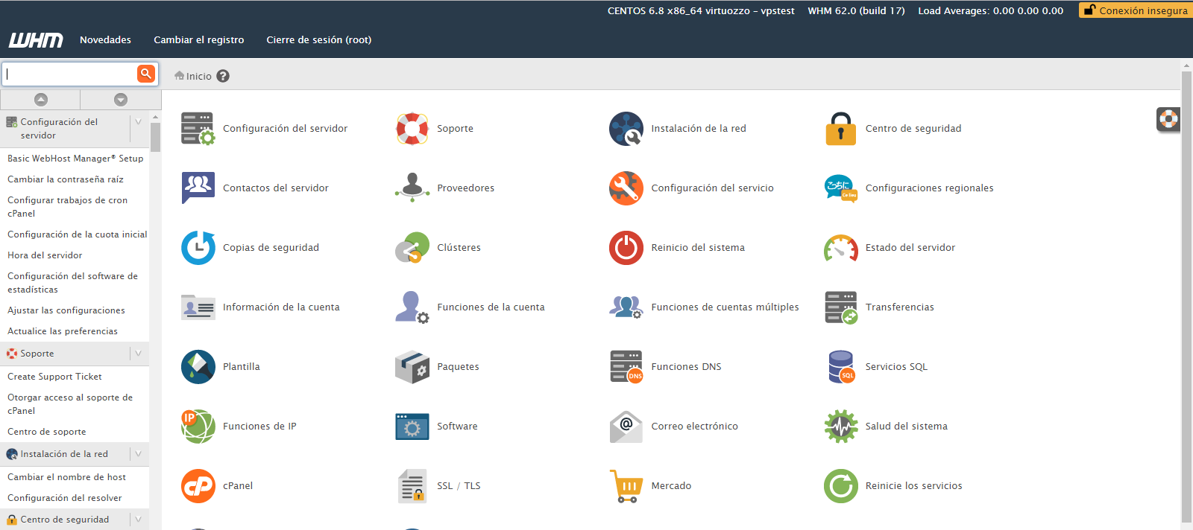Open the Funciones de la cuenta icon
The height and width of the screenshot is (530, 1193).
coord(412,307)
